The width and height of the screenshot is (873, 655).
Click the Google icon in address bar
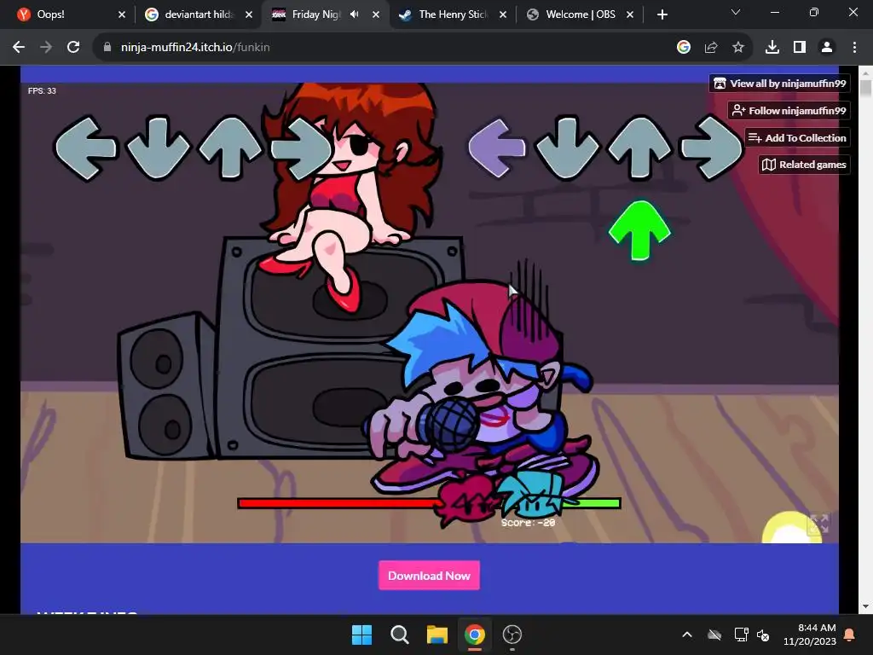684,48
